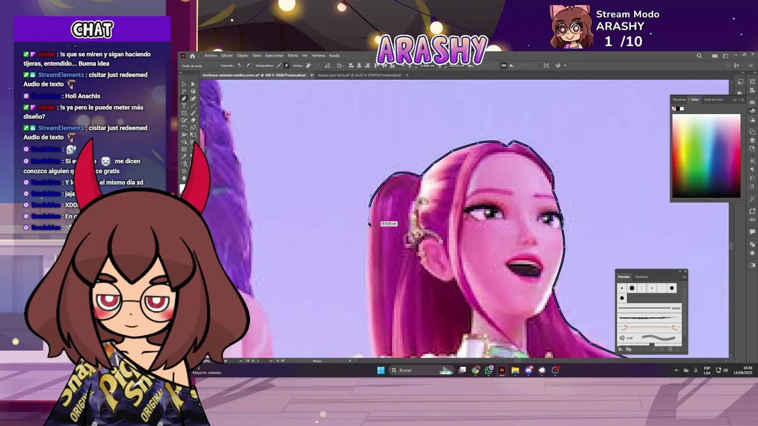Screen dimensions: 758x426
Task: Select the Line Segment tool
Action: click(x=193, y=106)
